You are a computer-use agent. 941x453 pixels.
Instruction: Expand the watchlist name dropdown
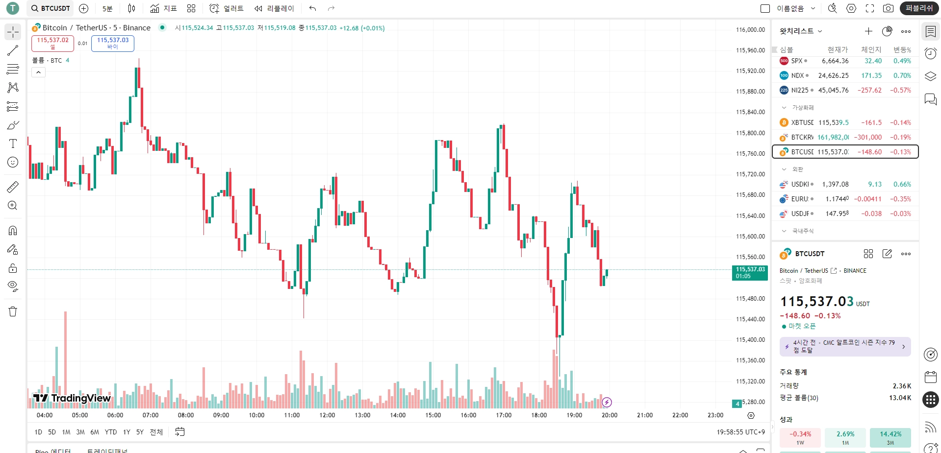click(801, 31)
